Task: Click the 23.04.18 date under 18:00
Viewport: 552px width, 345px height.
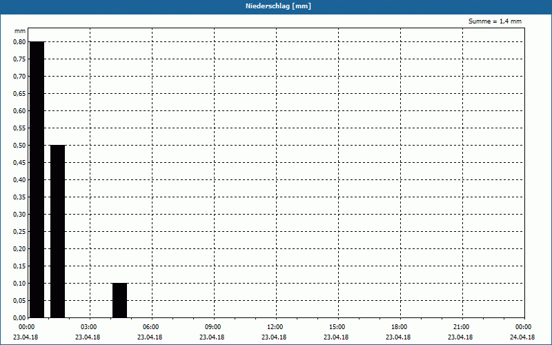Action: click(398, 337)
